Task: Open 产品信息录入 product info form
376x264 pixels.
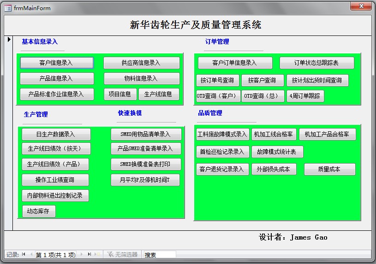Action: (57, 78)
